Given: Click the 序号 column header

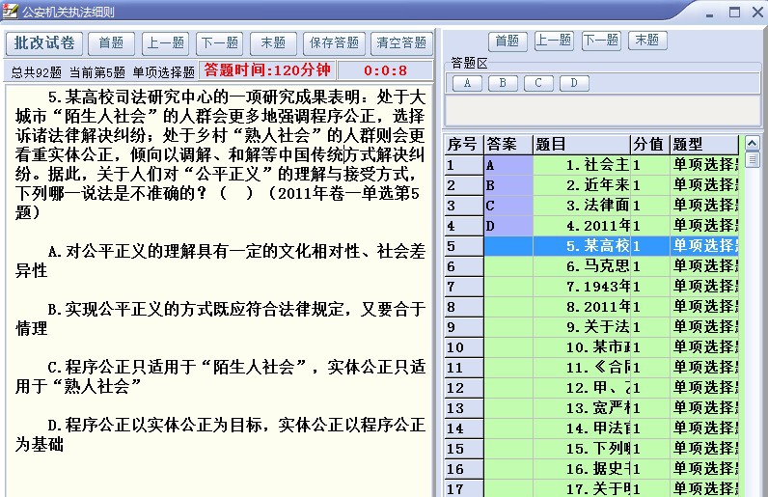Looking at the screenshot, I should tap(464, 145).
